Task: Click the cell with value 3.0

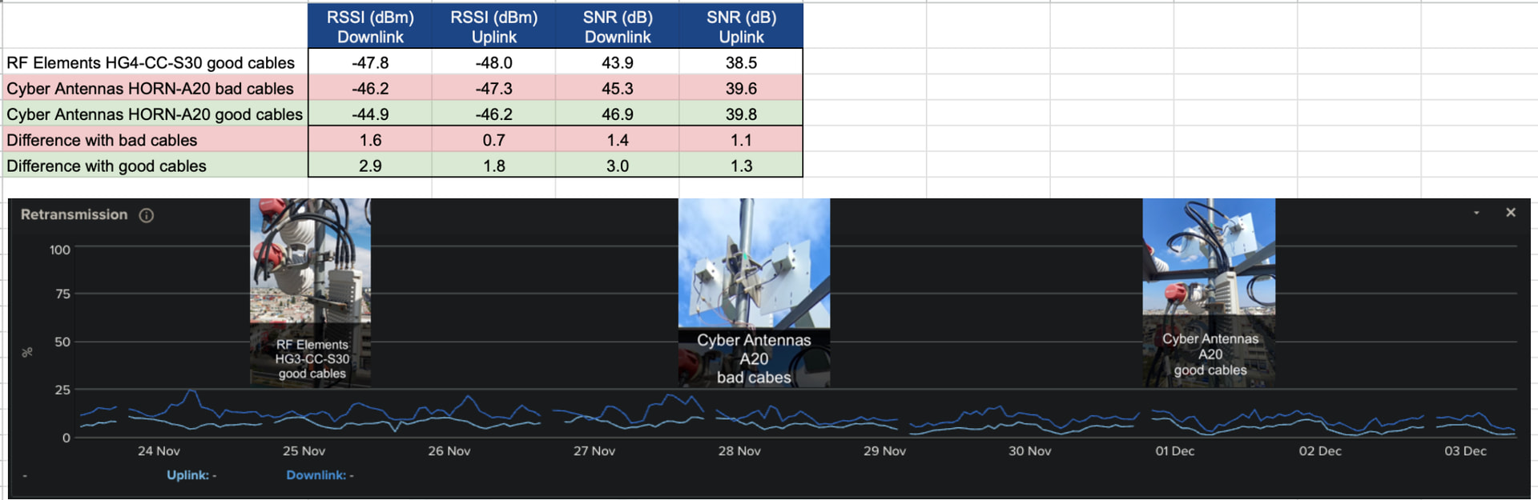Action: pyautogui.click(x=617, y=166)
